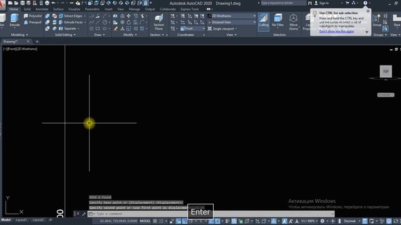Choose the Polysolid tool
Image resolution: width=401 pixels, height=225 pixels.
click(x=33, y=16)
